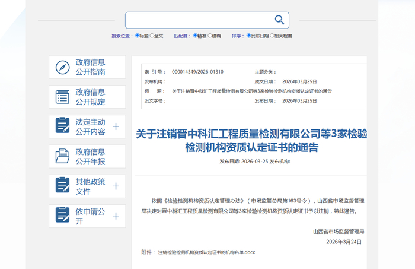Sort results by 发布日期 radio option

tap(248, 36)
